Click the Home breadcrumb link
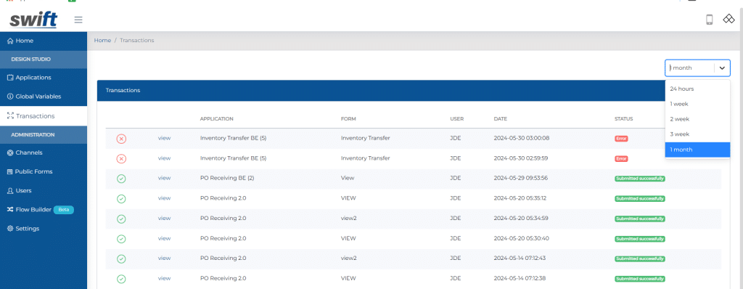The width and height of the screenshot is (743, 289). 102,41
